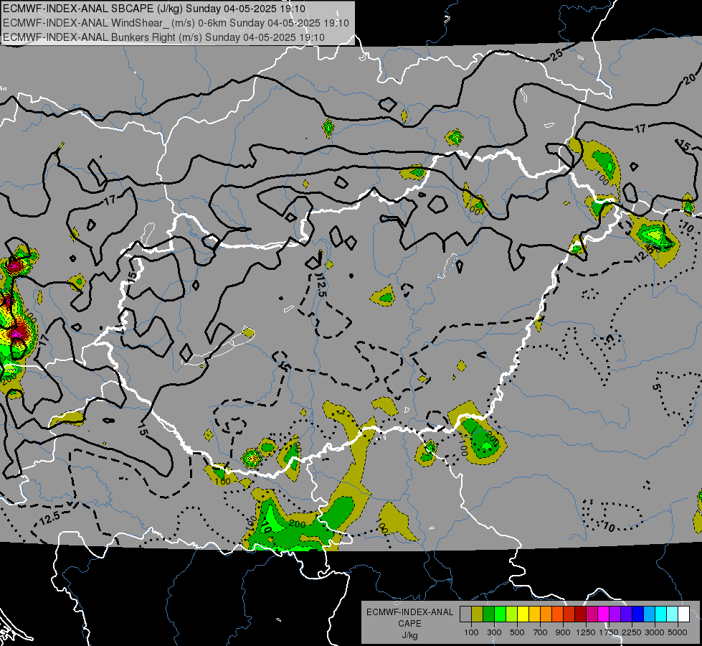Click the legend tick label 5000

click(678, 632)
